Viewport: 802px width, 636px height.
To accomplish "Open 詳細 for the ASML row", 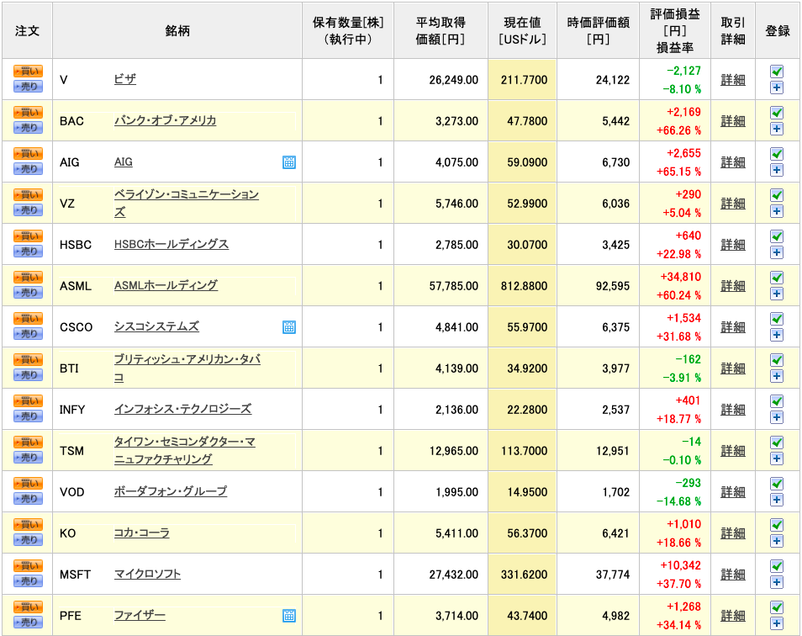I will tap(733, 286).
